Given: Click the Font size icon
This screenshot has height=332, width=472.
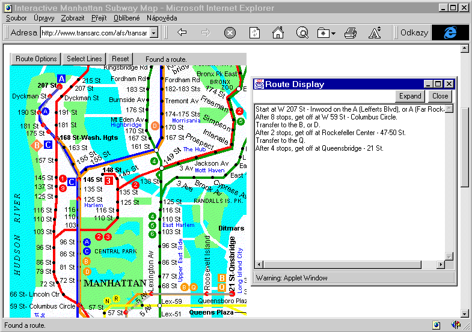Looking at the screenshot, I should (375, 32).
